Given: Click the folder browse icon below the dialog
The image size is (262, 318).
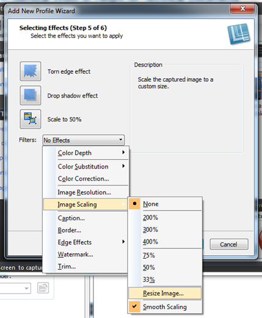Looking at the screenshot, I should 43,288.
